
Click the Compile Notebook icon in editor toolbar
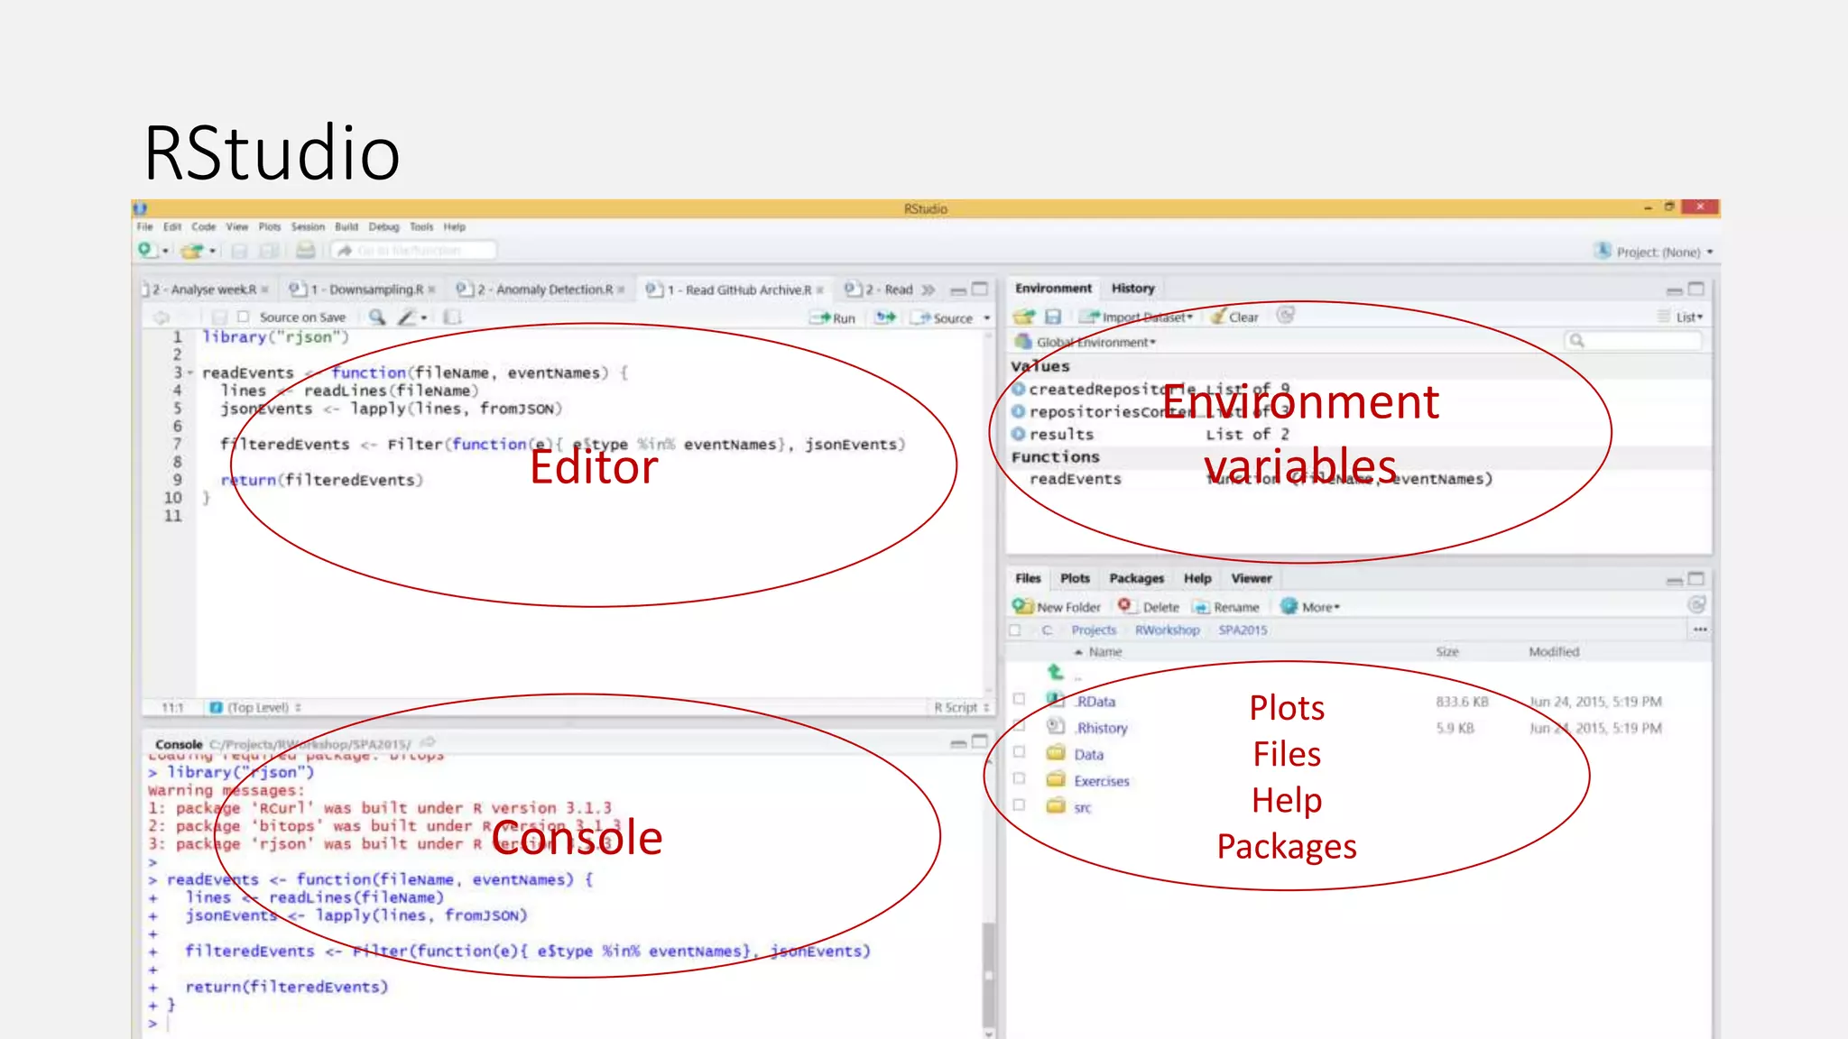(452, 317)
